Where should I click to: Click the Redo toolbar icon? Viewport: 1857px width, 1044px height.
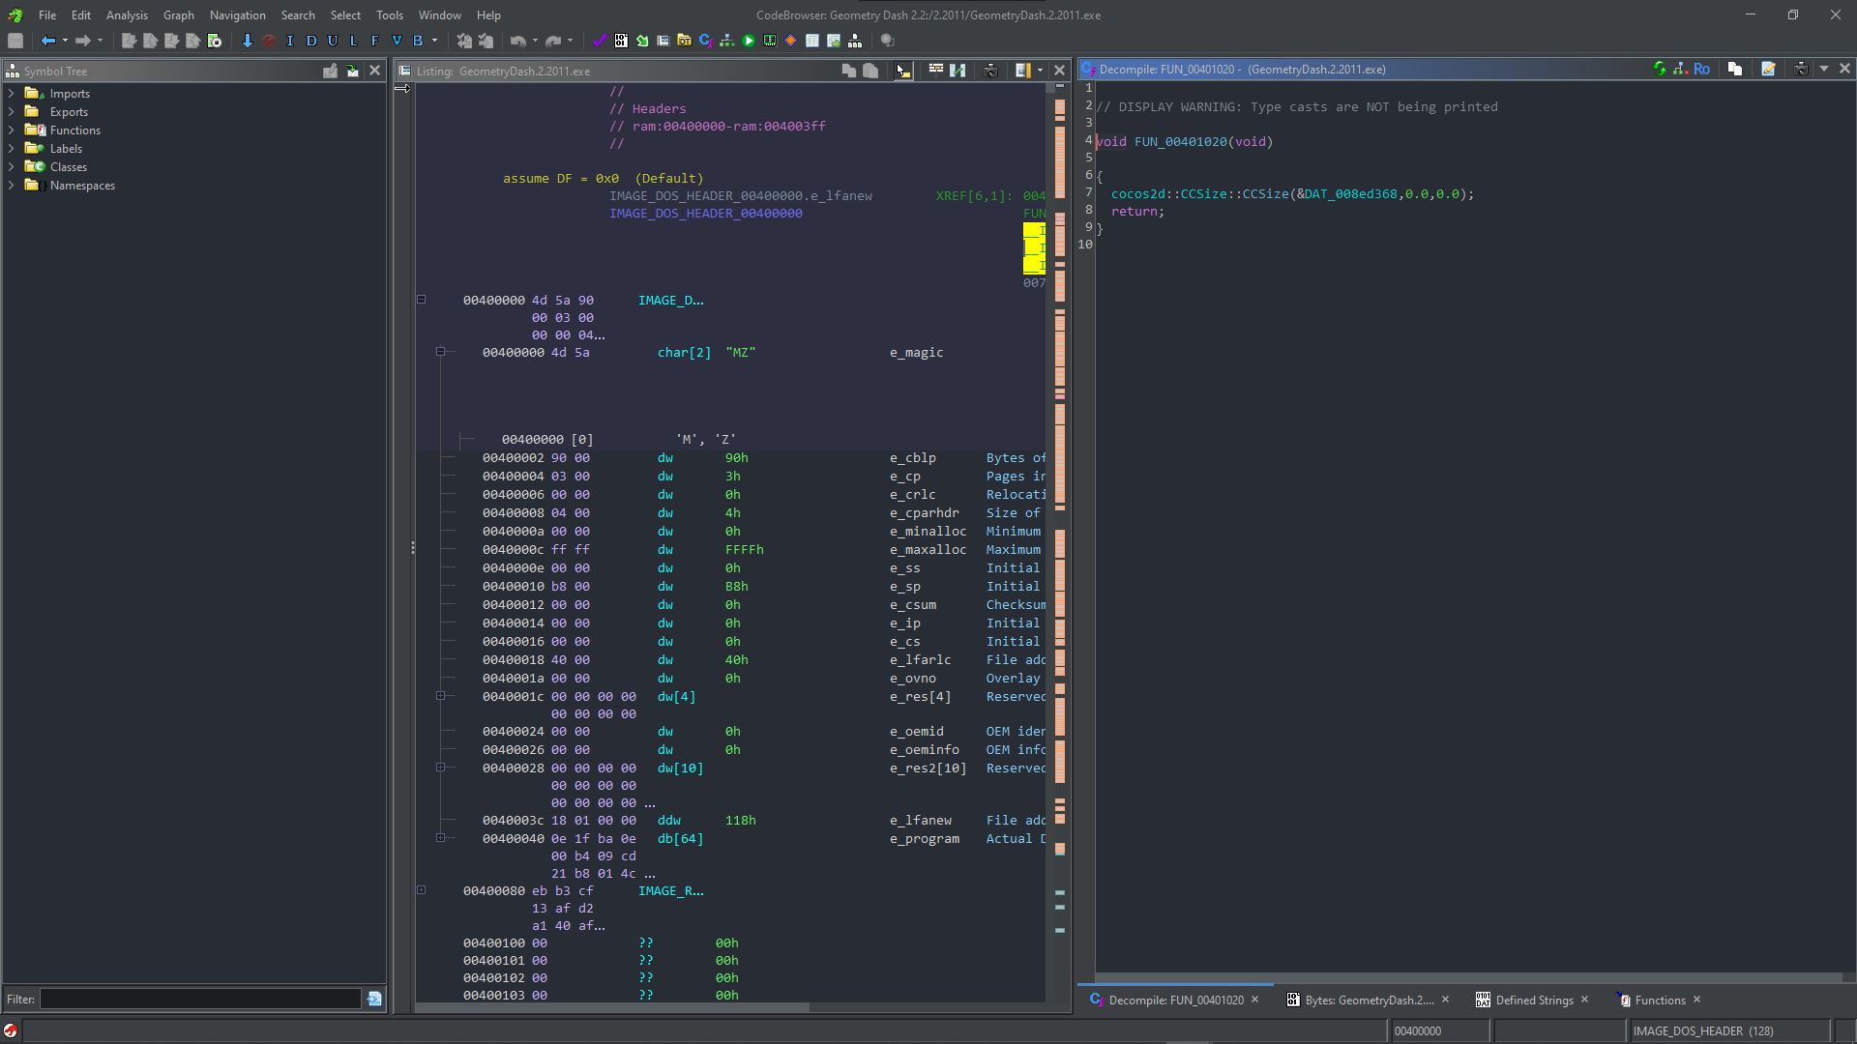pyautogui.click(x=553, y=41)
